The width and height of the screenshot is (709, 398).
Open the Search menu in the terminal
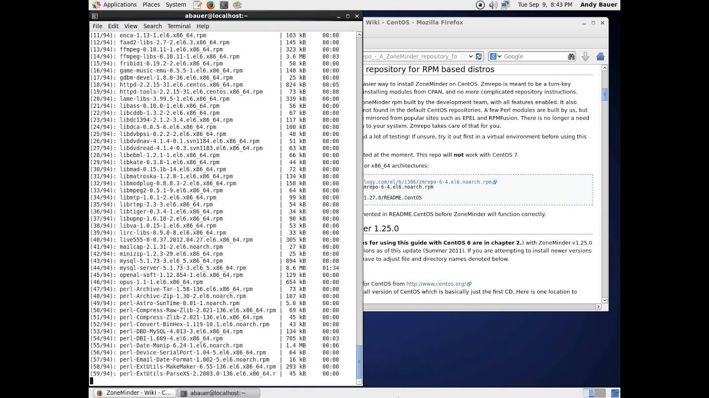152,26
